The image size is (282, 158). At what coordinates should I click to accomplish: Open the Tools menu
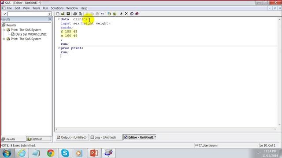tap(36, 8)
